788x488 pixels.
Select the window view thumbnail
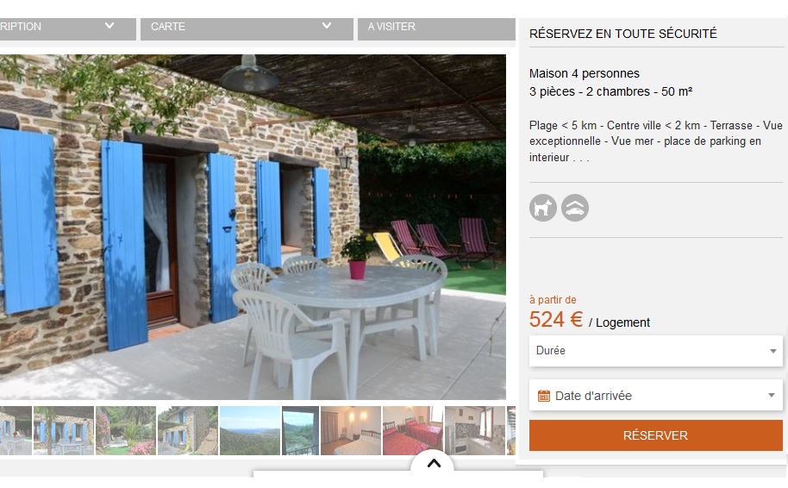coord(301,431)
